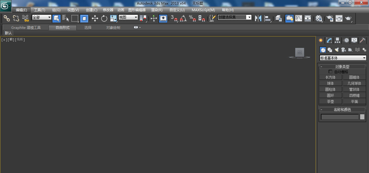The height and width of the screenshot is (173, 369).
Task: Click the Rectangular Selection Region icon
Action: point(75,18)
